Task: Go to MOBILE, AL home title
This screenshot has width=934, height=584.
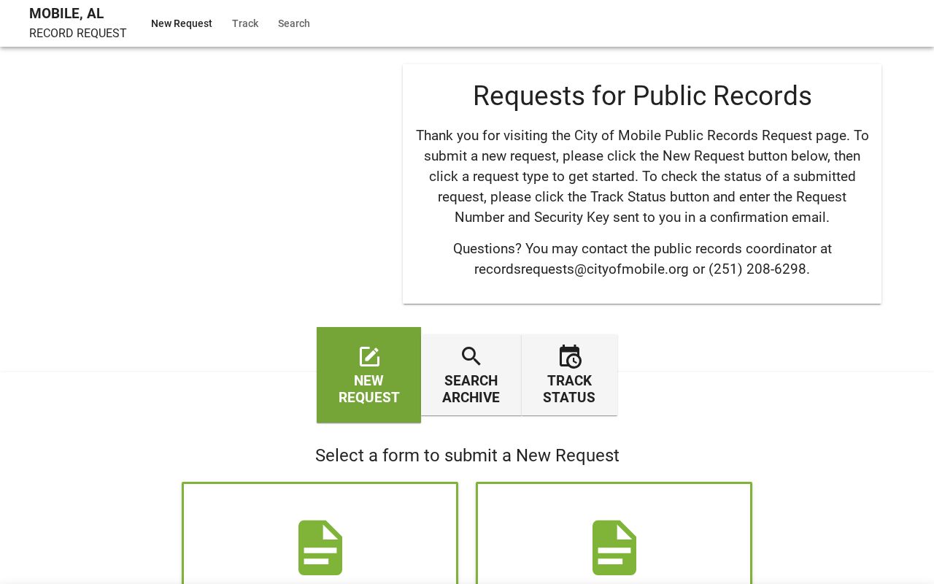Action: (x=66, y=14)
